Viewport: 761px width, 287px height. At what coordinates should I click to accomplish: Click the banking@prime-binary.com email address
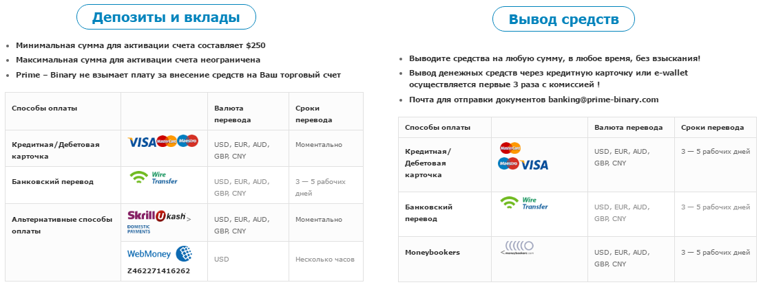(x=603, y=100)
